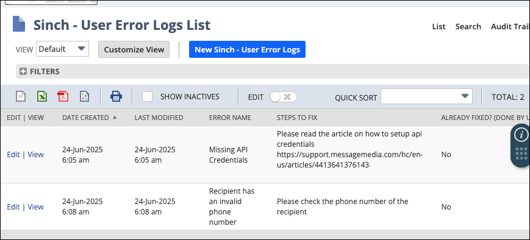The width and height of the screenshot is (530, 240).
Task: Click 'Please check the phone number' cell
Action: point(342,206)
